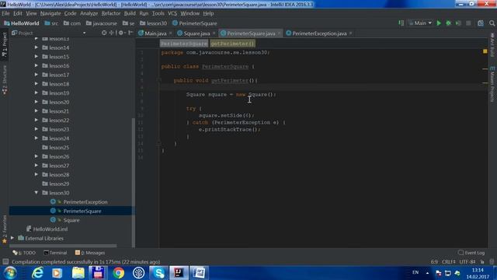Click Make Project build icon

coord(401,23)
